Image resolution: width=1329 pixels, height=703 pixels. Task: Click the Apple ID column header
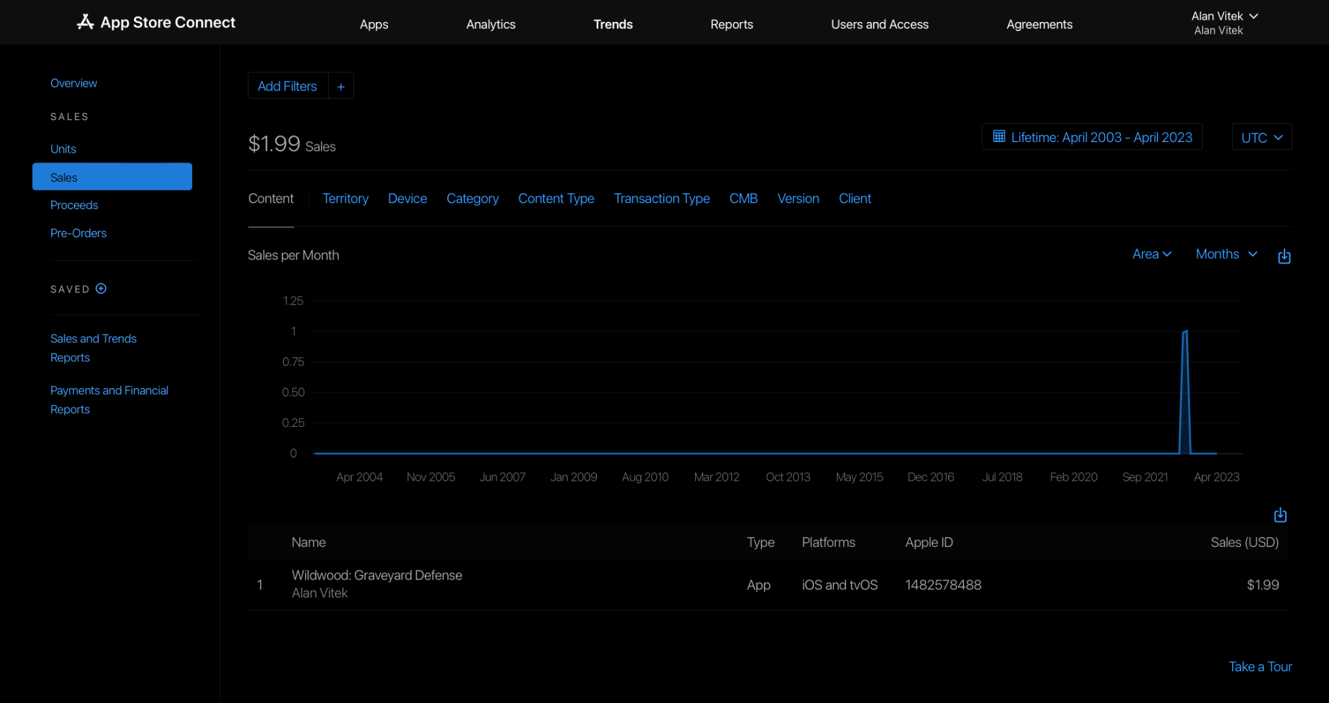click(928, 542)
